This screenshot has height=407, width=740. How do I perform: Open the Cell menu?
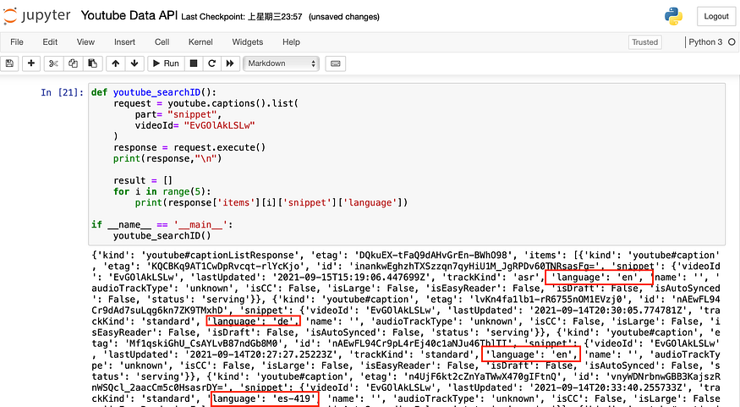click(x=162, y=42)
